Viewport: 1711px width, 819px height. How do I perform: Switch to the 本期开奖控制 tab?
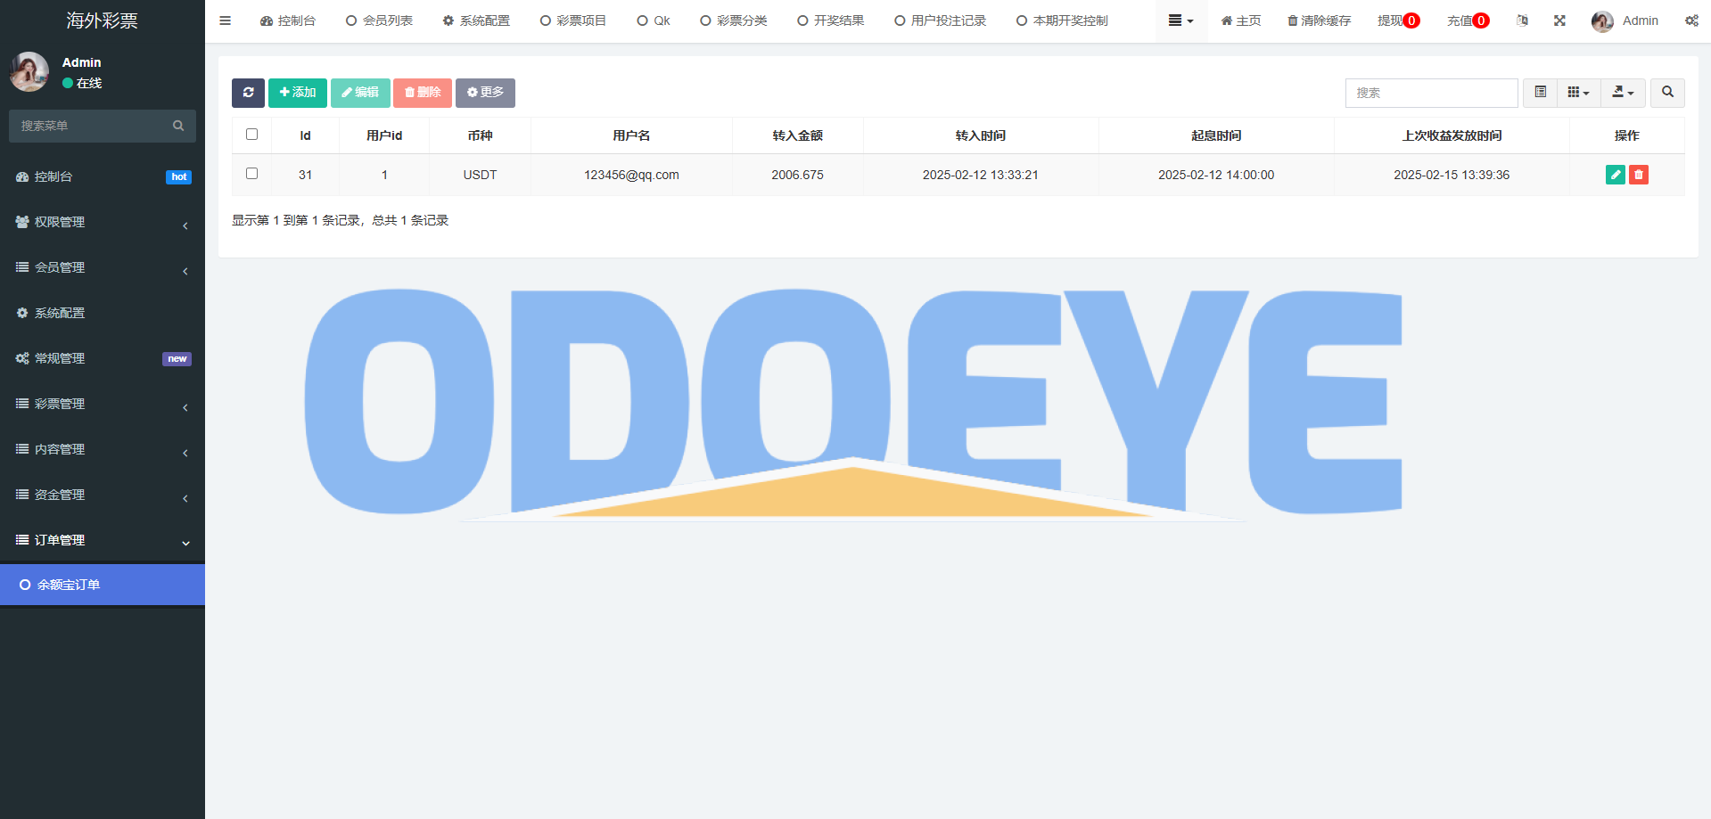tap(1062, 20)
